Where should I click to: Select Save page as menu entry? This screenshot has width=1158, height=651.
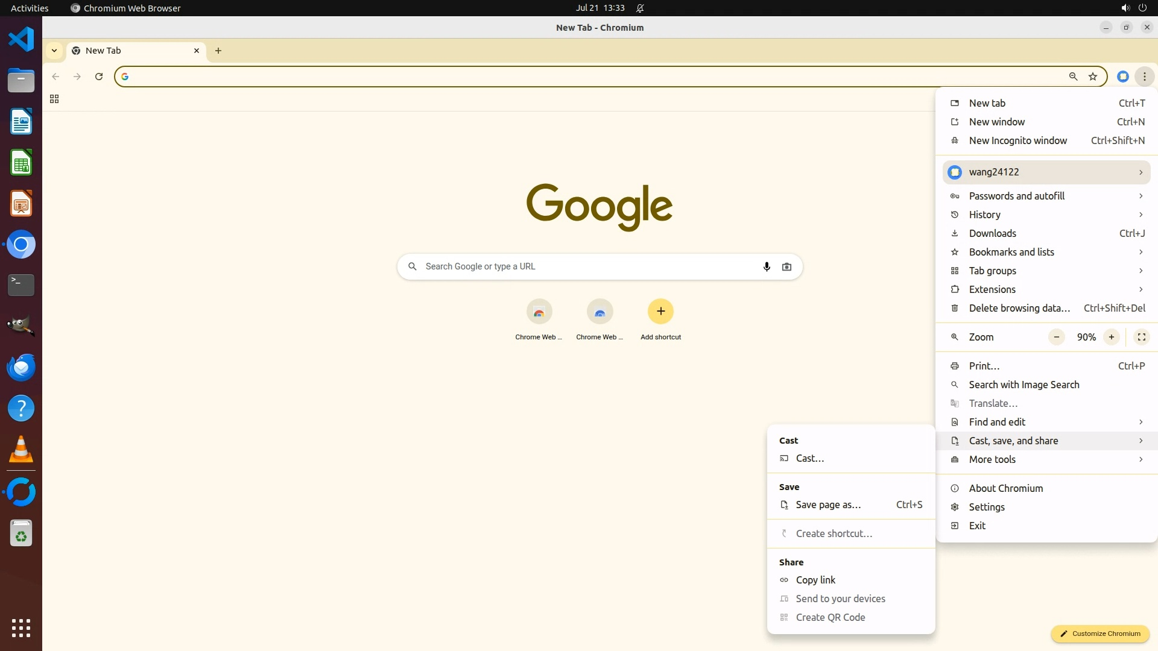pyautogui.click(x=828, y=505)
